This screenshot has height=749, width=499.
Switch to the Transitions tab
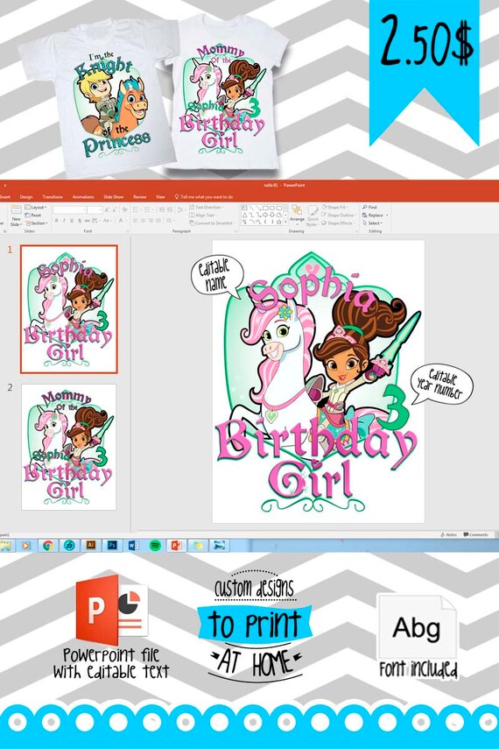53,197
